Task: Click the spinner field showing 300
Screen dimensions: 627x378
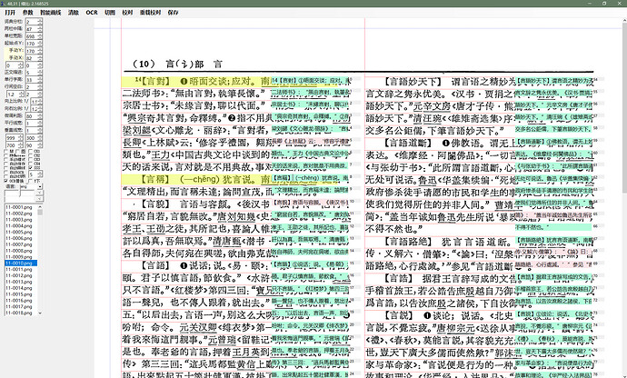Action: click(34, 137)
